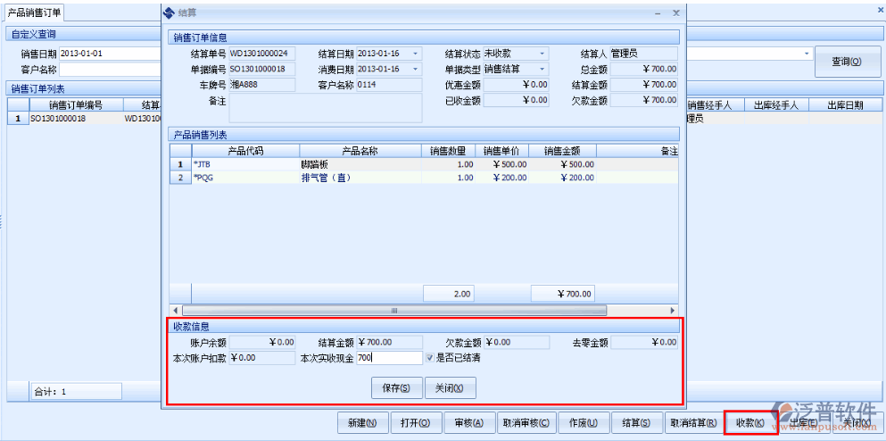Click the 收款(K) button
Screen dimensions: 886x441
pos(749,422)
